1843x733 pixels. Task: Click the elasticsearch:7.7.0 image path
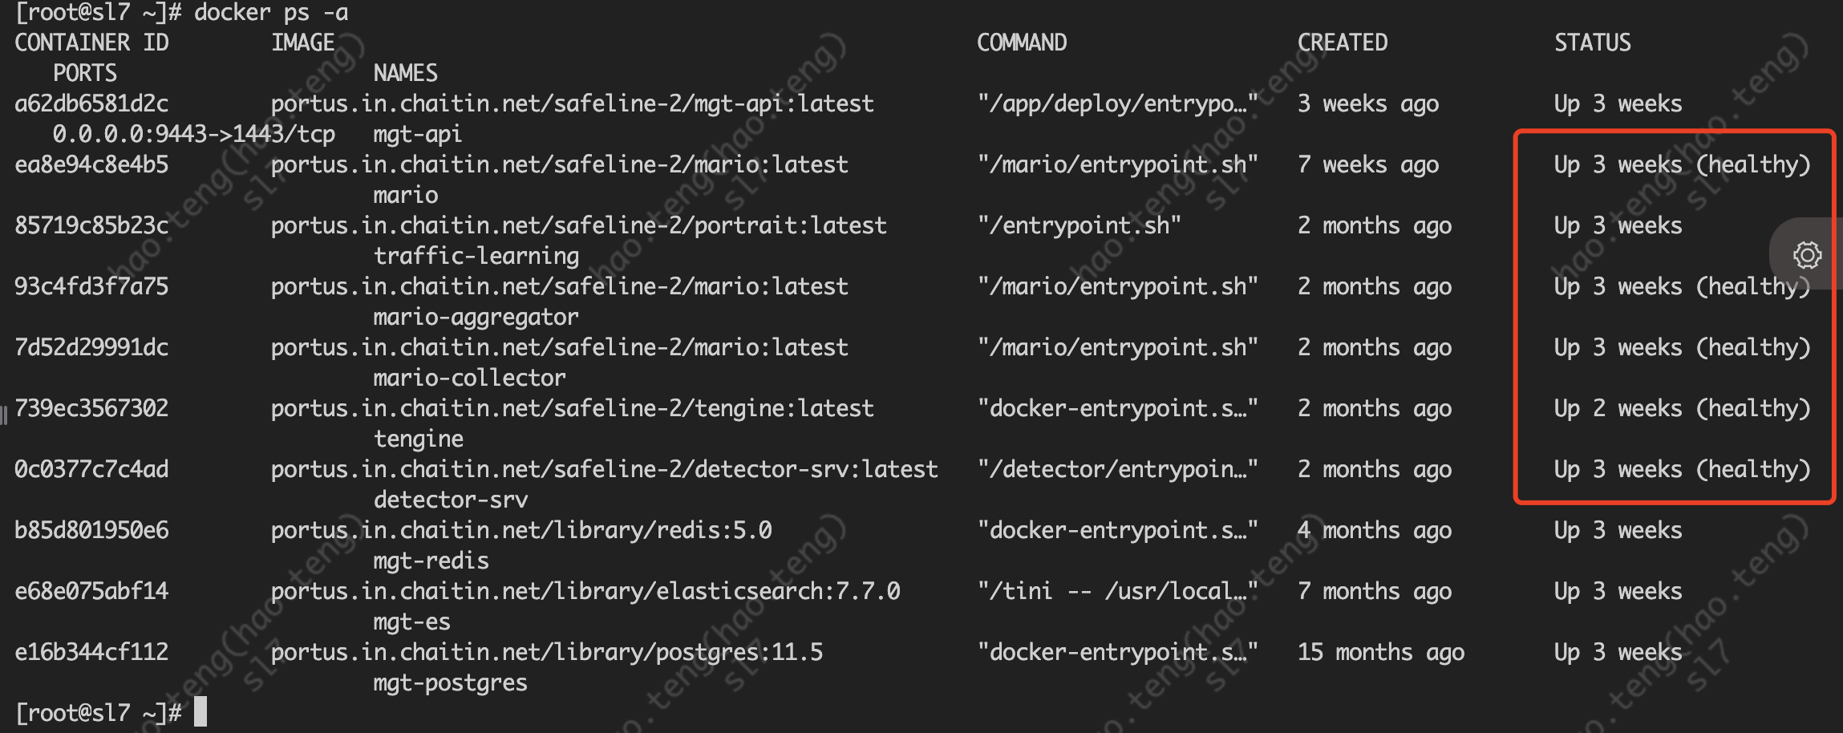pyautogui.click(x=585, y=591)
